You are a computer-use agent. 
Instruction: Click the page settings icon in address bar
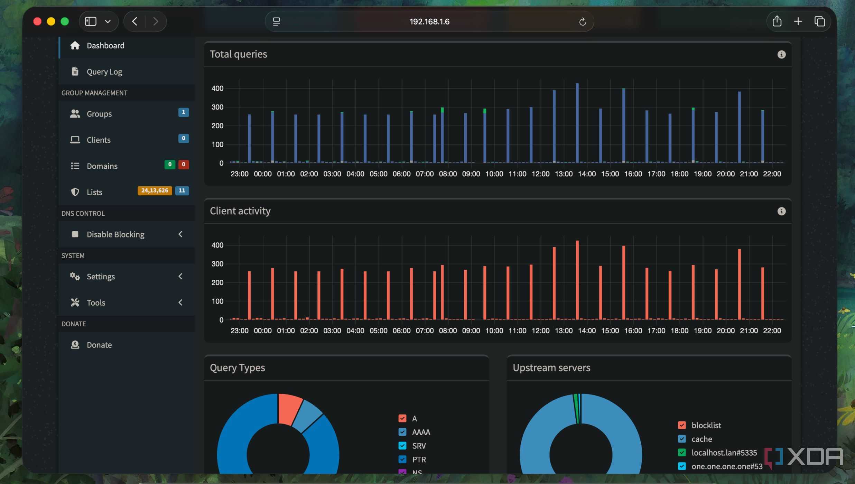point(276,21)
